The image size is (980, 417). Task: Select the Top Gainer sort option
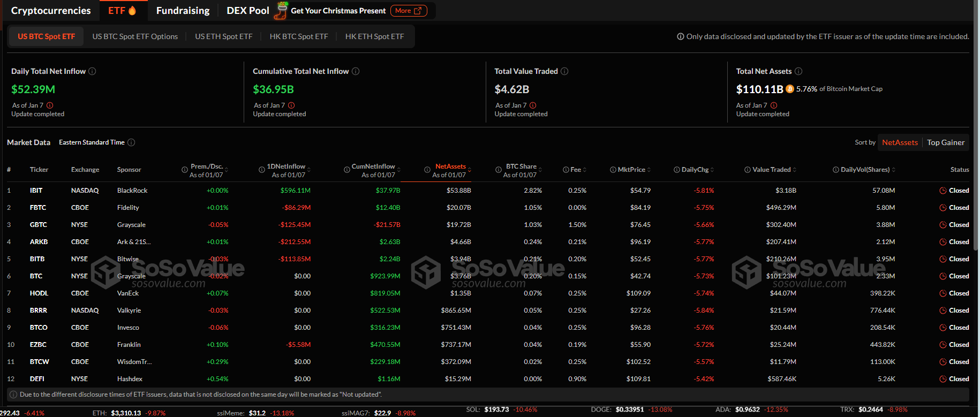click(946, 142)
